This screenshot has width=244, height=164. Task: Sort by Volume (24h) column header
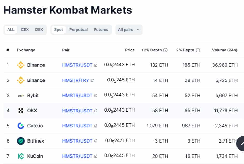(225, 50)
